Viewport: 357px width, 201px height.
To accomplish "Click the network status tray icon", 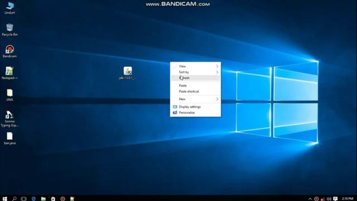I will (322, 199).
